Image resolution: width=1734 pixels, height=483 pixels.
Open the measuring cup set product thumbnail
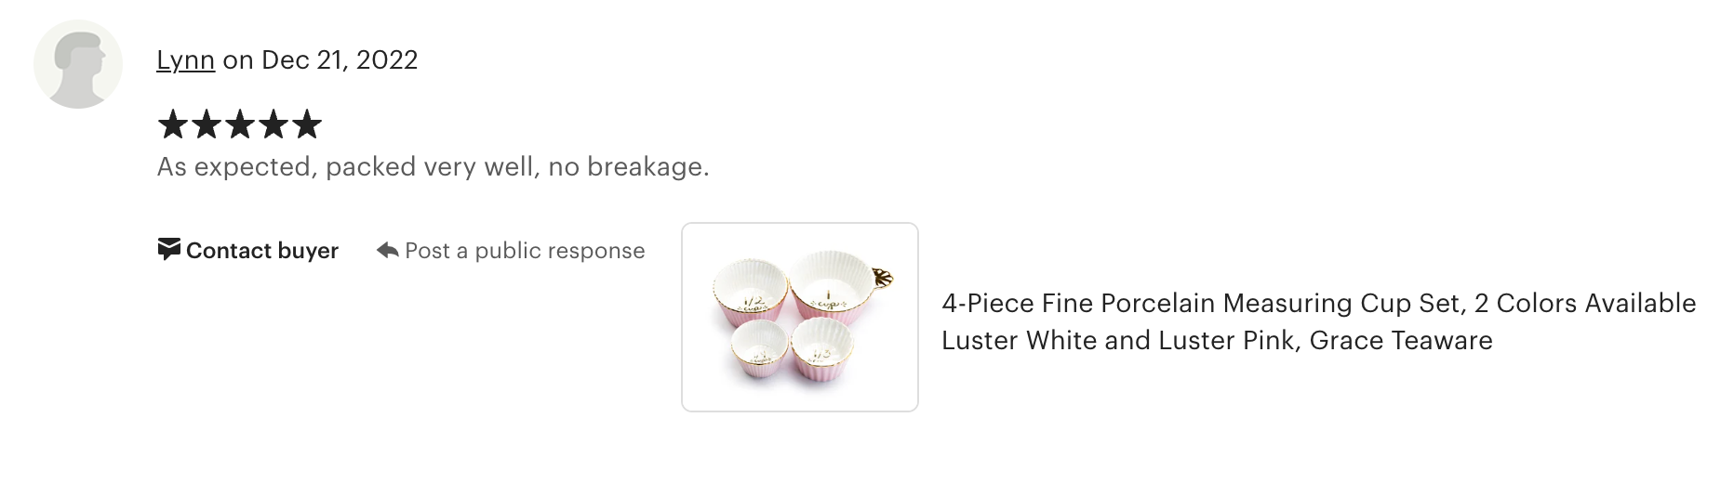click(800, 317)
